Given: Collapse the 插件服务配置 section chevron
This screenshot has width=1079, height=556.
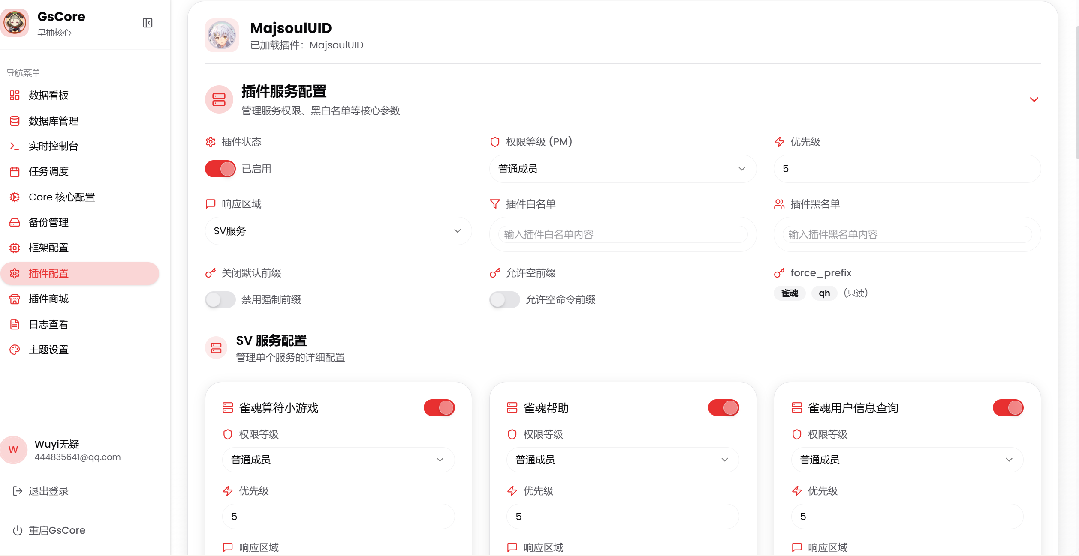Looking at the screenshot, I should [1034, 99].
